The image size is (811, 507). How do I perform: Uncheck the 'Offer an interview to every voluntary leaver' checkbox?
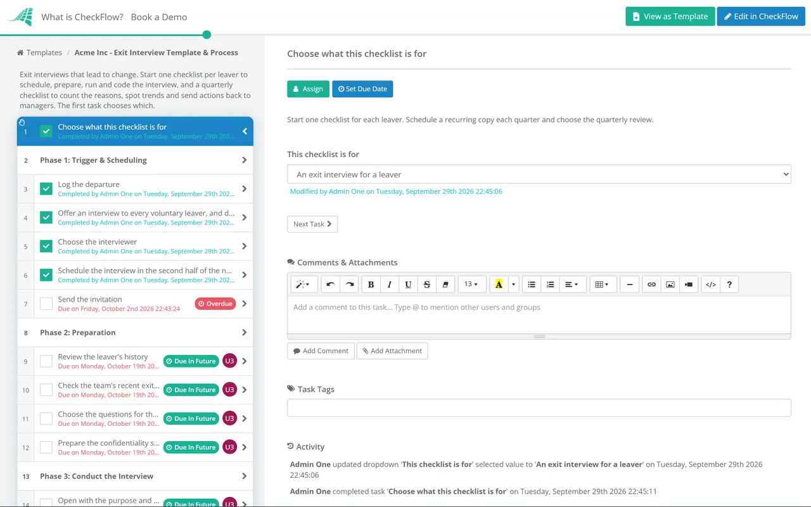(46, 217)
